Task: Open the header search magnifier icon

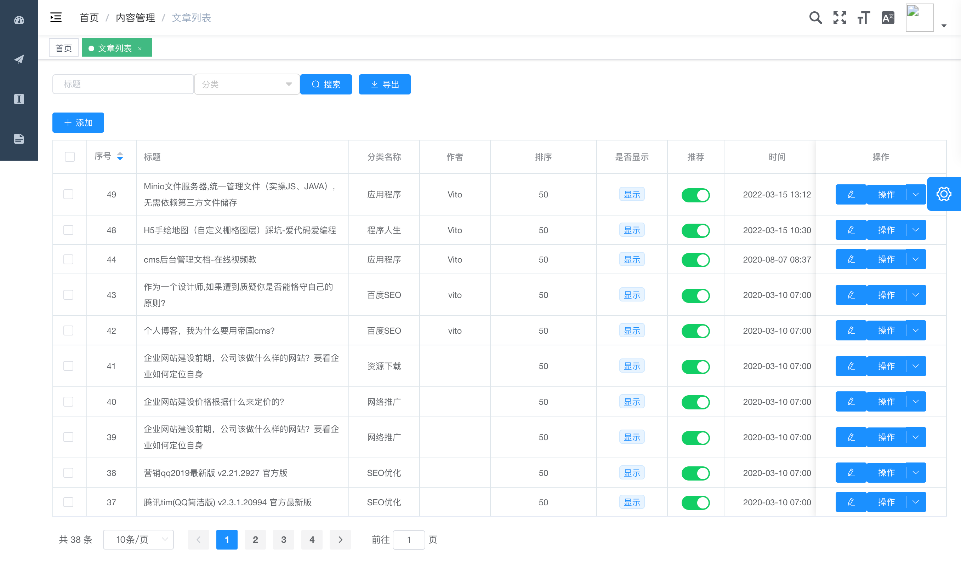Action: (x=815, y=18)
